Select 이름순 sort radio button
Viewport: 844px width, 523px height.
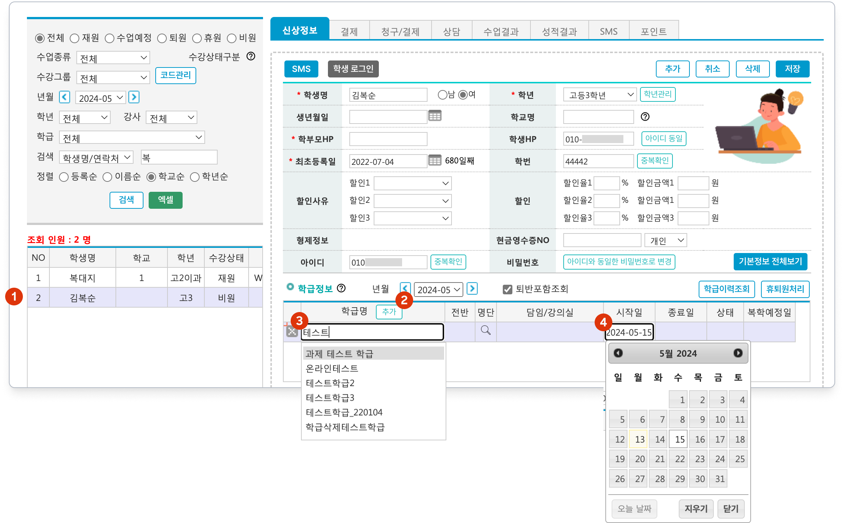point(107,177)
